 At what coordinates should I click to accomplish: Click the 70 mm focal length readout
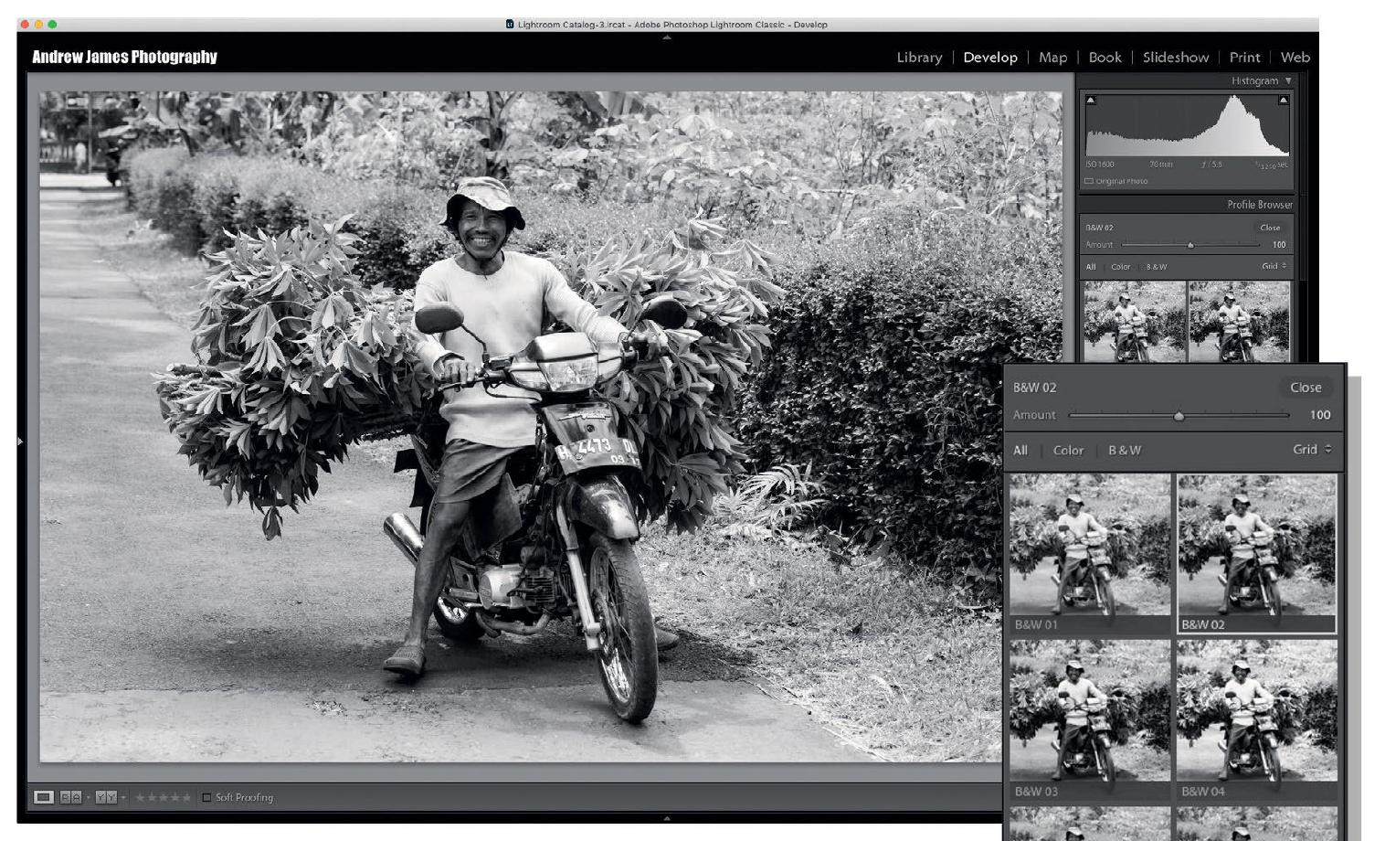[x=1161, y=165]
